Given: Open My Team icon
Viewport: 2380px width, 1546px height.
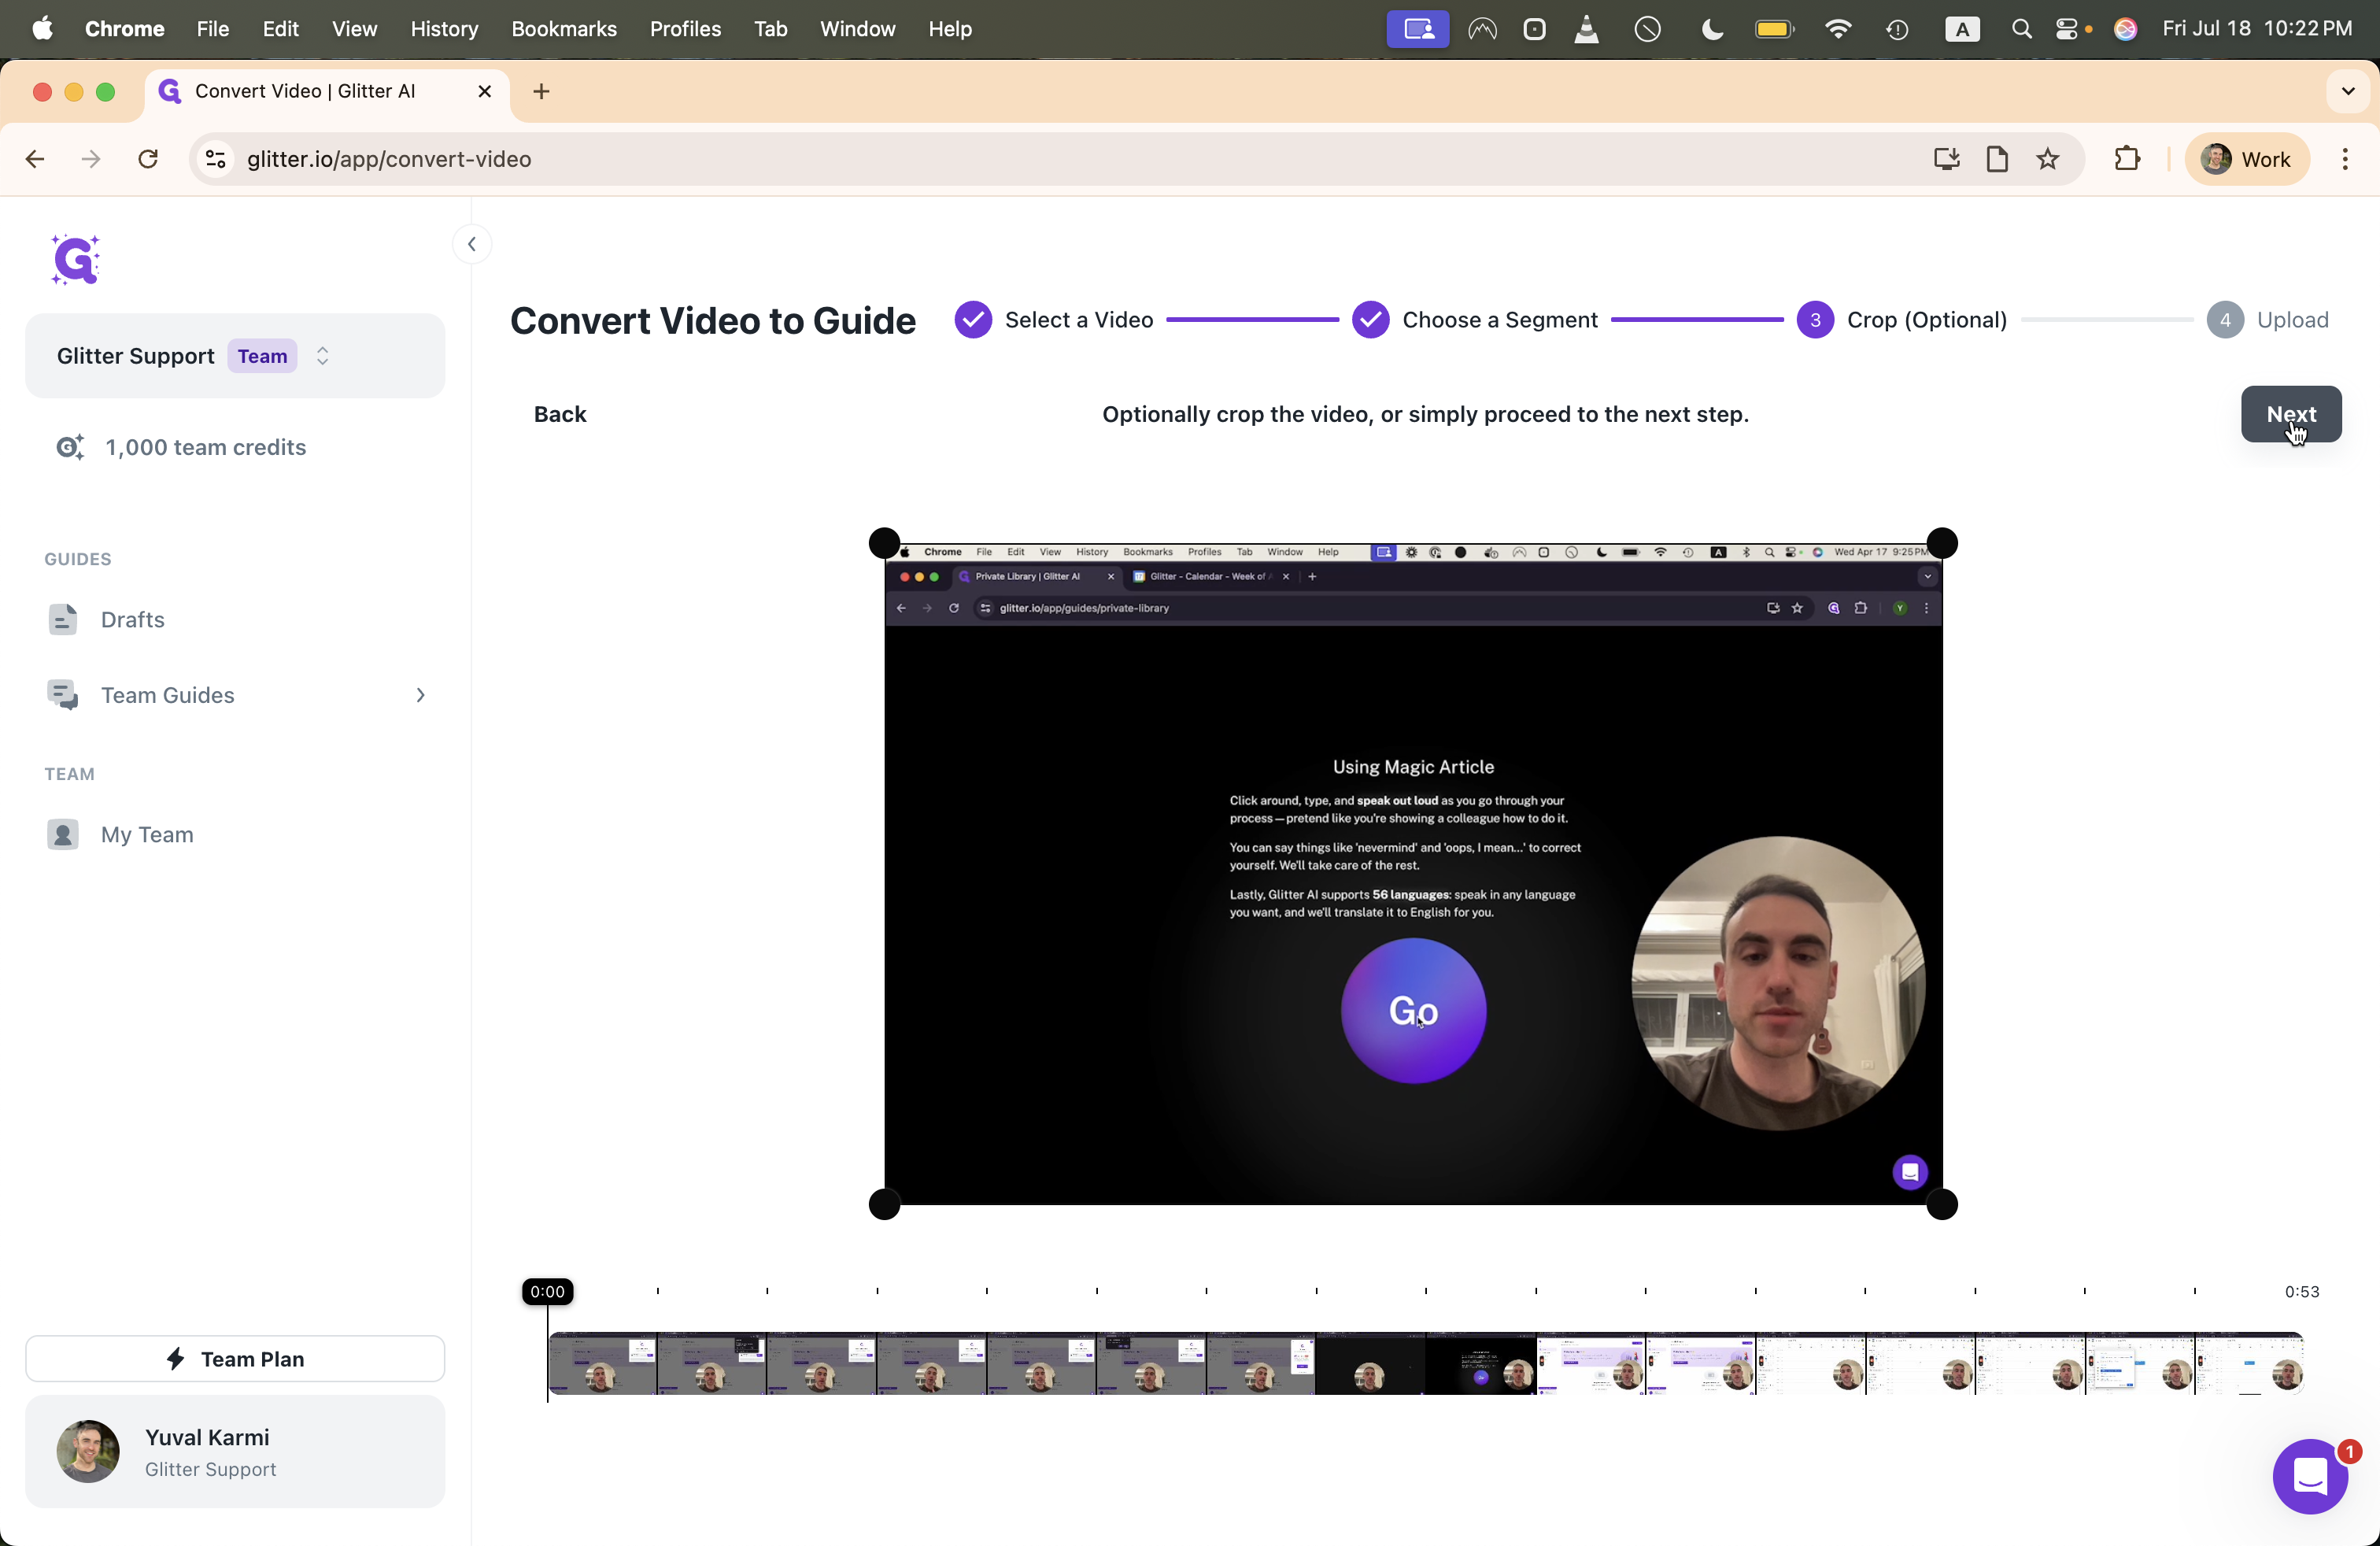Looking at the screenshot, I should 63,834.
